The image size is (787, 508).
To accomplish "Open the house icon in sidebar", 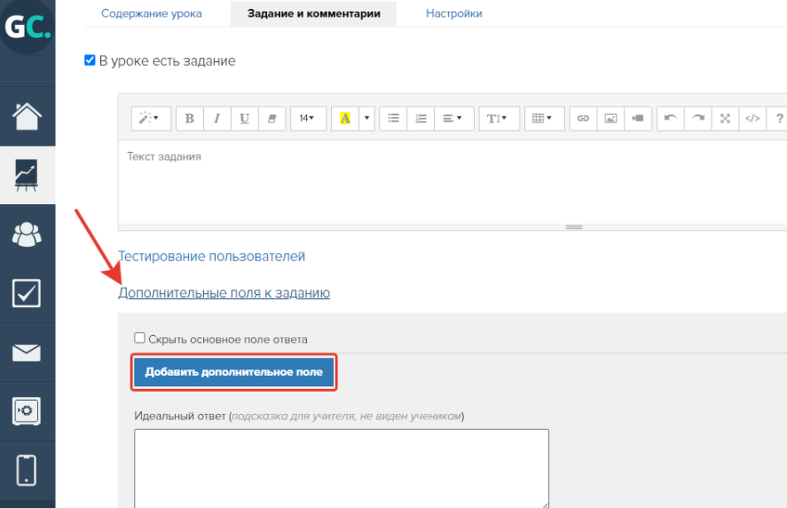I will [x=28, y=116].
